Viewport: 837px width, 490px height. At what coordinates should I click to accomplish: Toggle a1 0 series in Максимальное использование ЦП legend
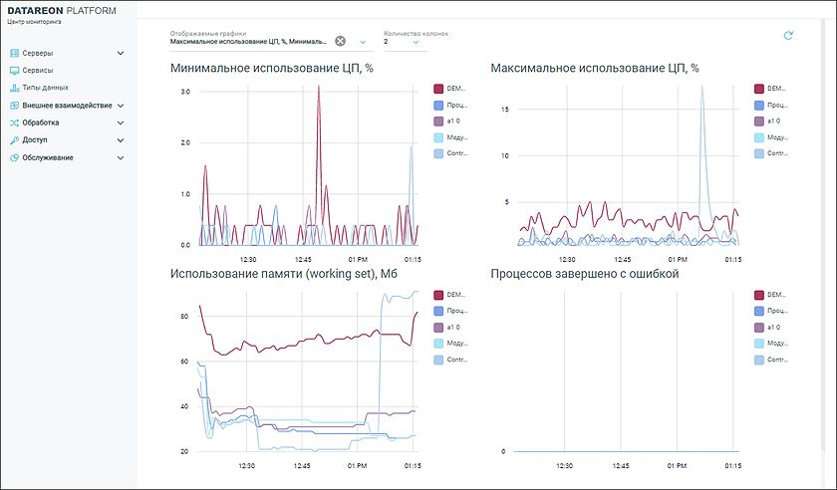coord(760,121)
